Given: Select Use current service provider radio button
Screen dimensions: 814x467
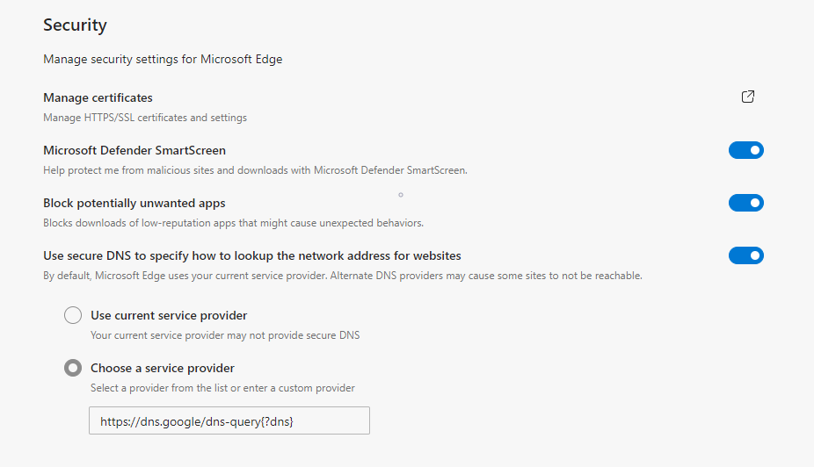Looking at the screenshot, I should pyautogui.click(x=73, y=315).
